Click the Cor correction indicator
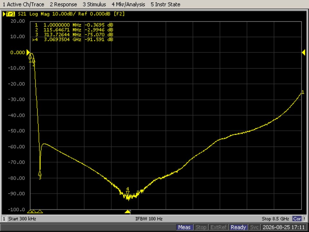 pyautogui.click(x=297, y=219)
